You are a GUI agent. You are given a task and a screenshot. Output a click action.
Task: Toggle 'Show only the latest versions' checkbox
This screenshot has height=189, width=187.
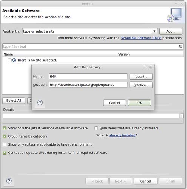pos(5,128)
